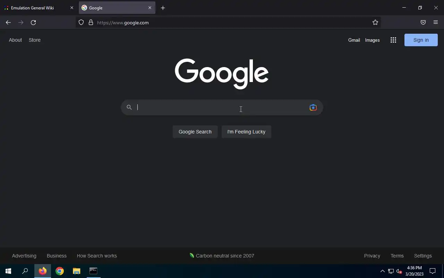This screenshot has width=444, height=278.
Task: Open the Store link
Action: click(x=35, y=40)
